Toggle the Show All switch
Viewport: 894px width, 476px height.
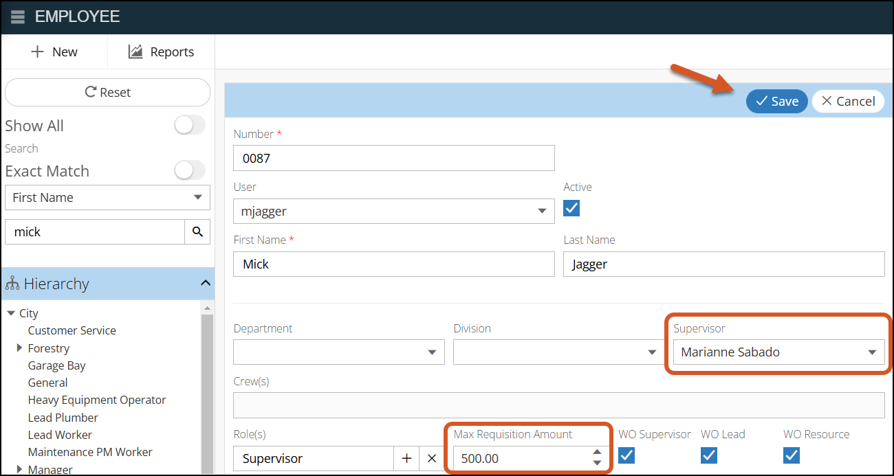click(189, 125)
